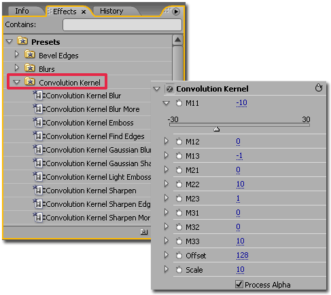
Task: Select the Convolution Kernel folder icon
Action: [x=30, y=81]
